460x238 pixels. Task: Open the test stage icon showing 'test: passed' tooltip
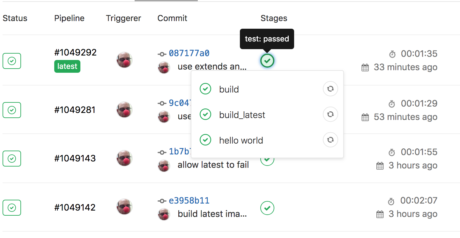point(267,61)
